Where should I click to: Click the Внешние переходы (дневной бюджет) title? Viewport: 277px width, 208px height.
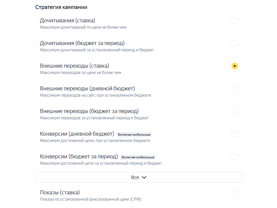(88, 88)
